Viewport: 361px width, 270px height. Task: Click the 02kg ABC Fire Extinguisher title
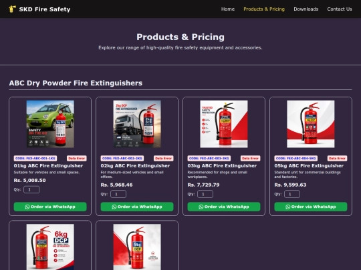click(135, 166)
